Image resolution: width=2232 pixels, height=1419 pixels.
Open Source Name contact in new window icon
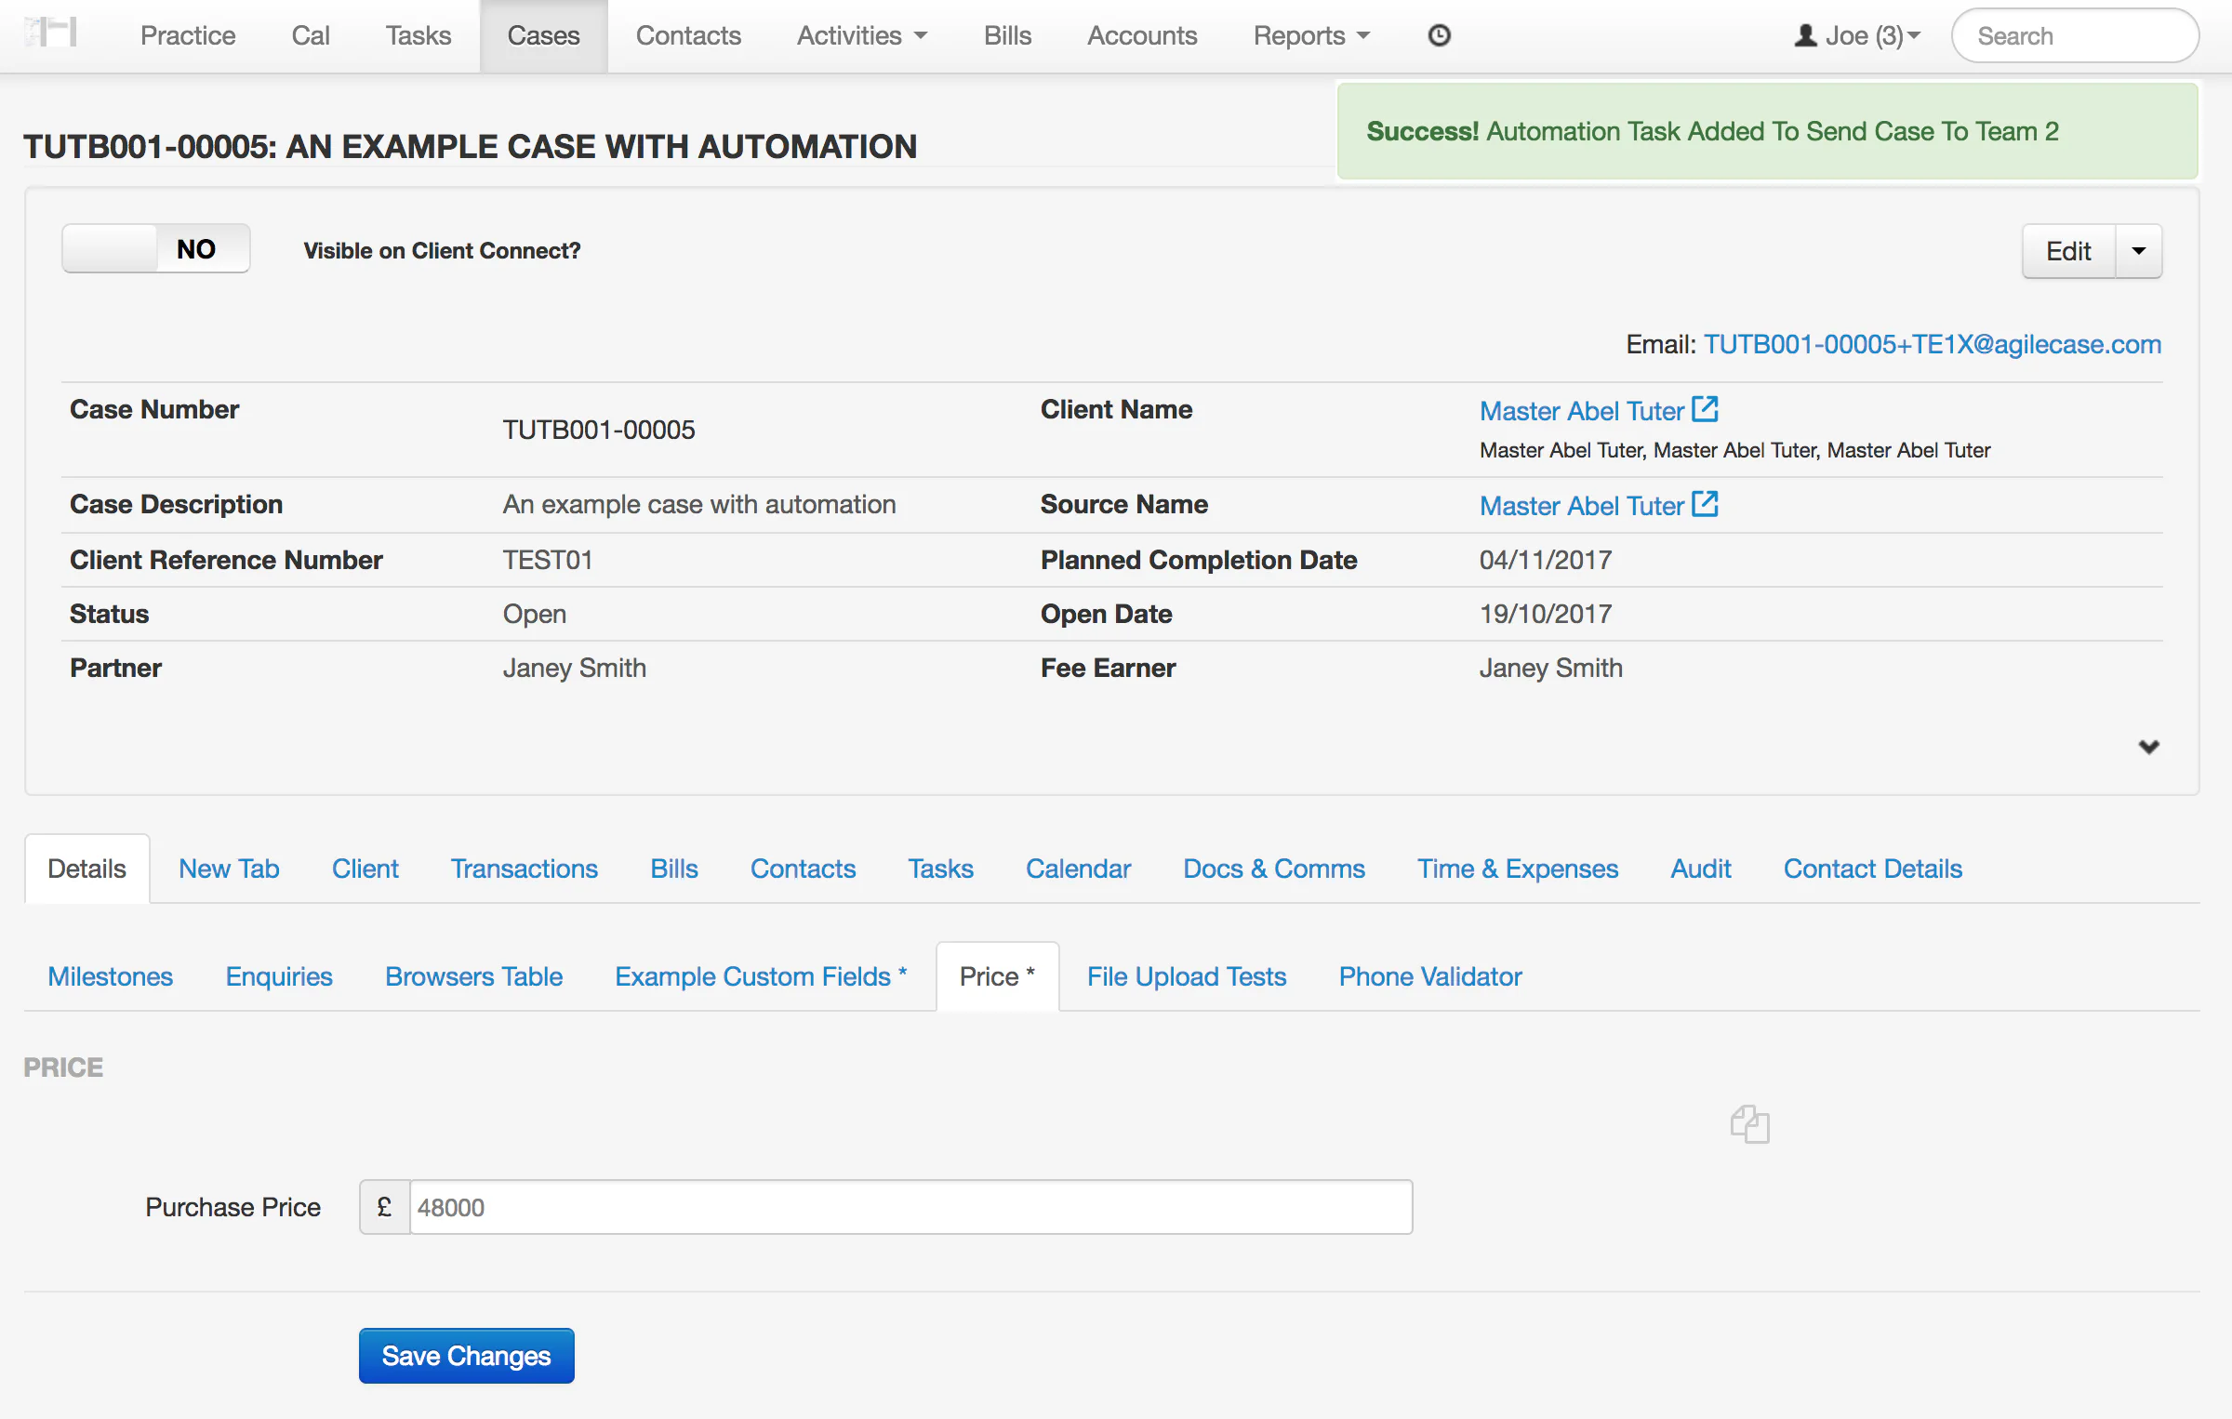(1705, 503)
